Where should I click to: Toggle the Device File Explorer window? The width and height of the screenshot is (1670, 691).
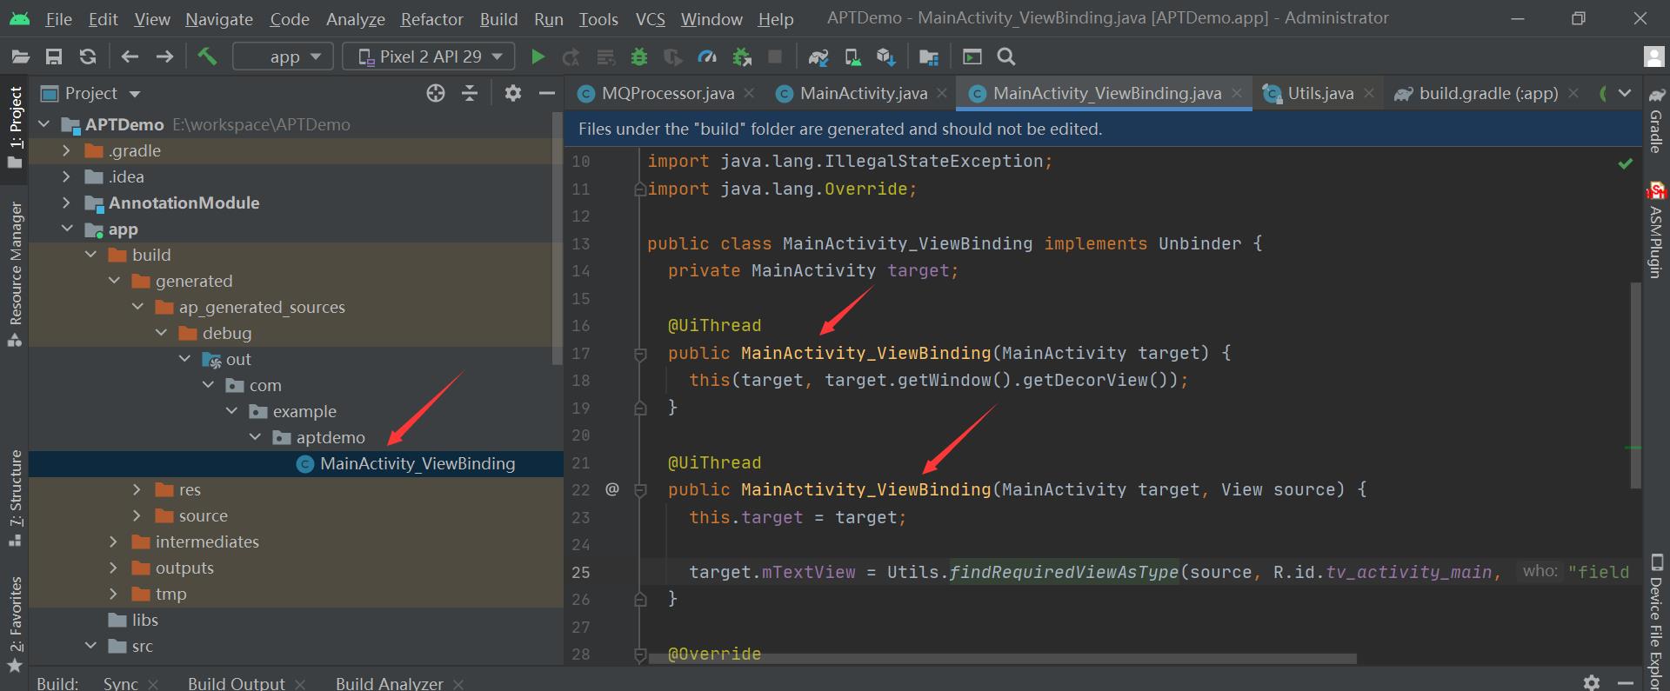click(x=1656, y=621)
